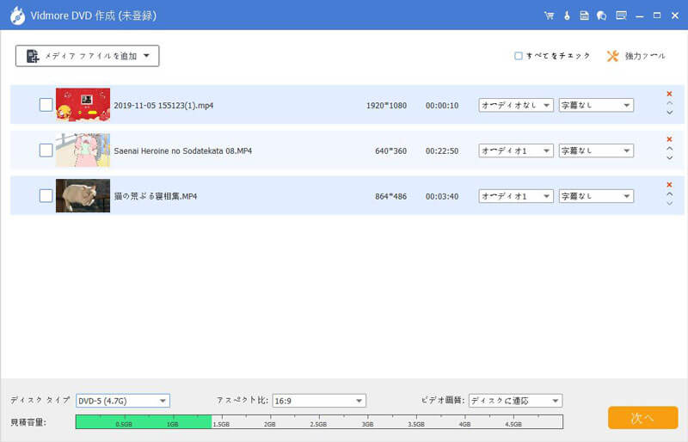This screenshot has width=688, height=442.
Task: Click the 864*486 resolution value
Action: point(391,196)
